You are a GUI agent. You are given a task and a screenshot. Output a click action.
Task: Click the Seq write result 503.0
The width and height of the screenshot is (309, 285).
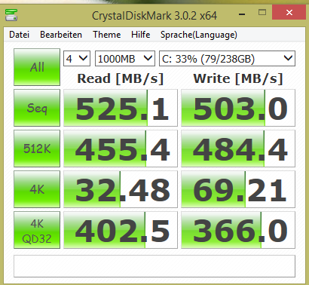238,108
